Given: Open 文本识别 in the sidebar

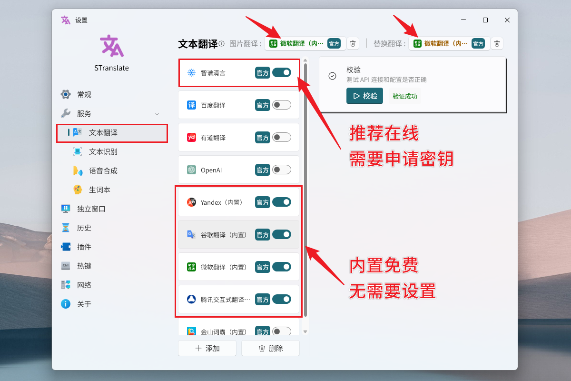Looking at the screenshot, I should coord(103,152).
